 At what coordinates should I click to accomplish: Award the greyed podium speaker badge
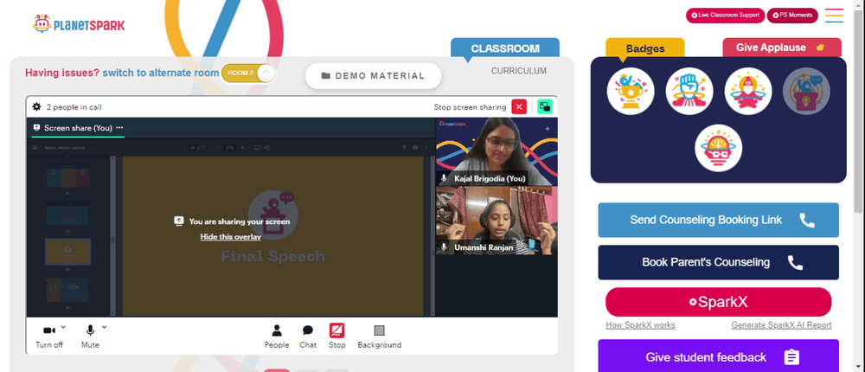pyautogui.click(x=806, y=91)
